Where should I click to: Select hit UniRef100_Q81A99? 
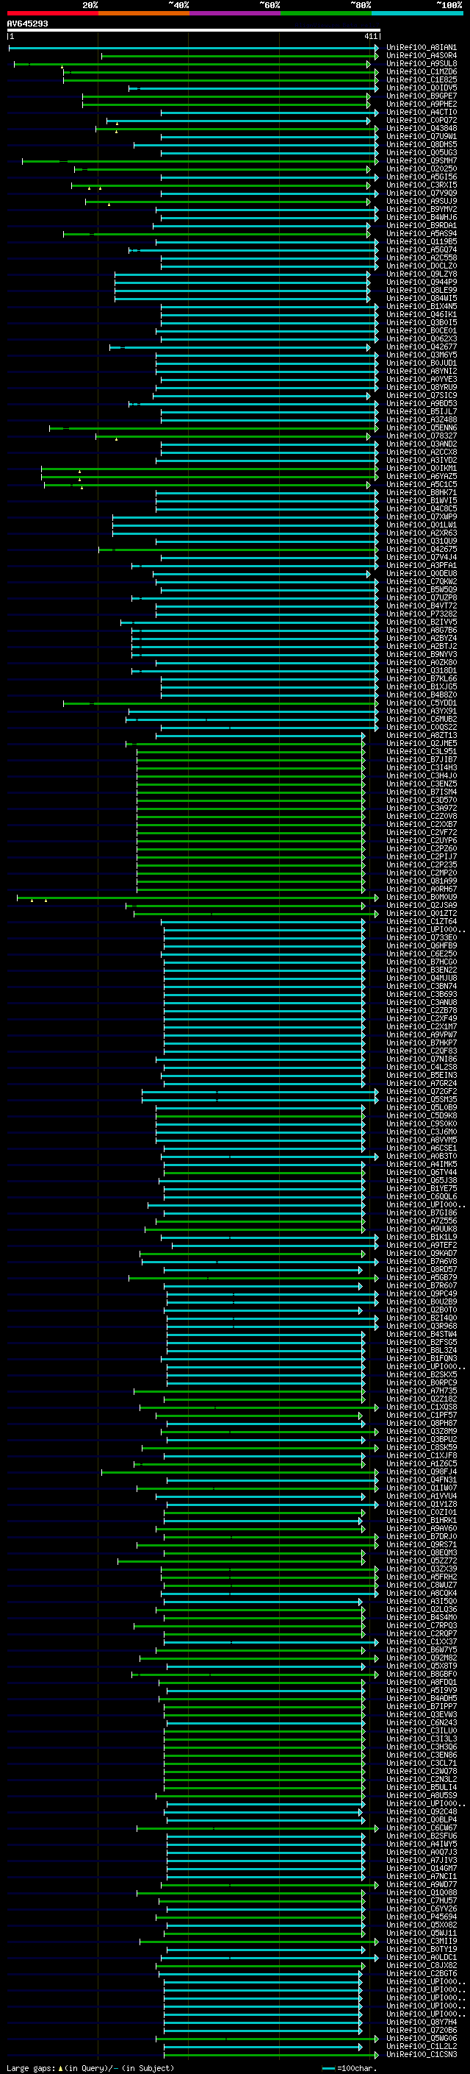click(x=422, y=881)
